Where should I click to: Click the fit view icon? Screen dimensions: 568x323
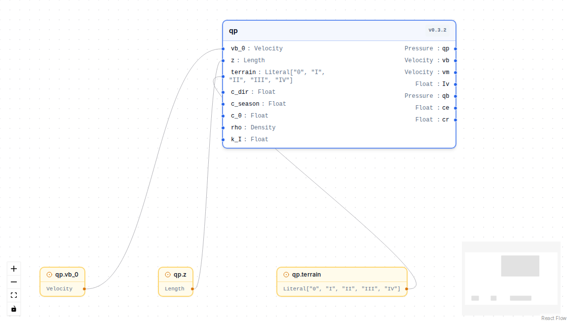click(x=14, y=295)
